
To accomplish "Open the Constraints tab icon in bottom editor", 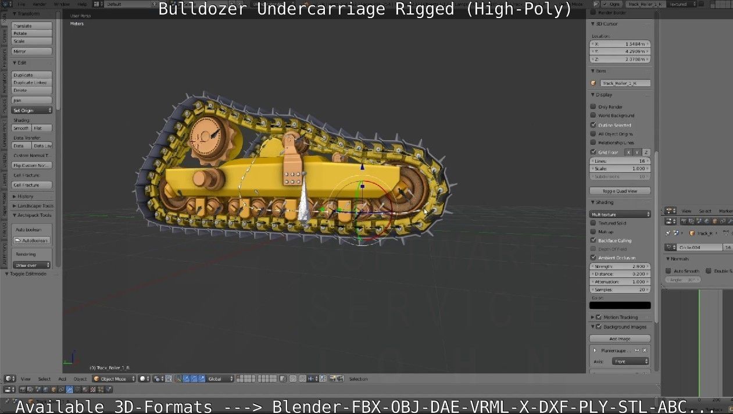I will (x=61, y=390).
